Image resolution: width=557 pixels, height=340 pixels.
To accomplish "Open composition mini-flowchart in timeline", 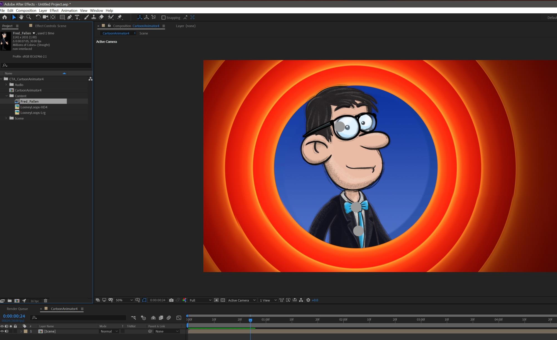I will 133,318.
